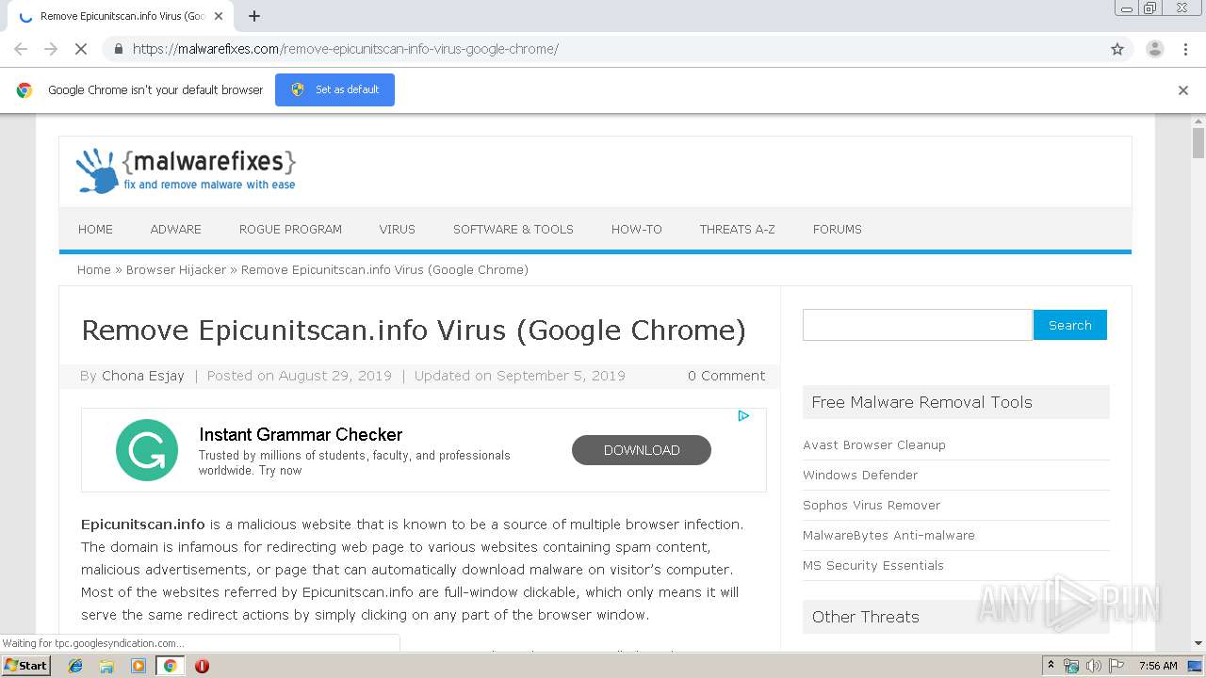Click the Other Threats heading
The height and width of the screenshot is (678, 1206).
pos(865,617)
